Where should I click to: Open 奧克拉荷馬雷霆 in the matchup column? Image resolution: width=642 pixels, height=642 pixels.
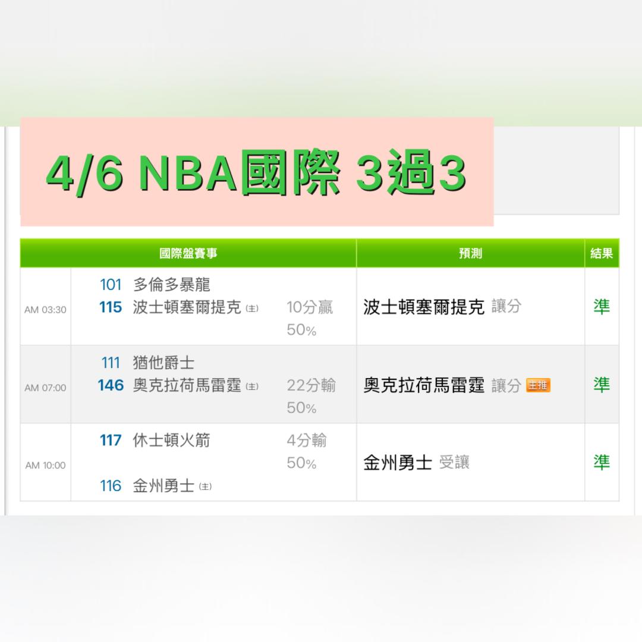tap(187, 385)
